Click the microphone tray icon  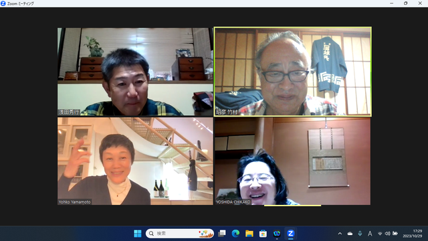coord(360,234)
